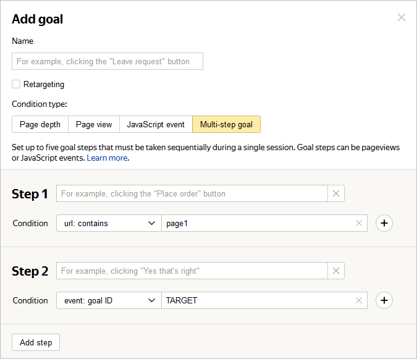417x359 pixels.
Task: Remove Step 2 using its X icon
Action: [336, 271]
